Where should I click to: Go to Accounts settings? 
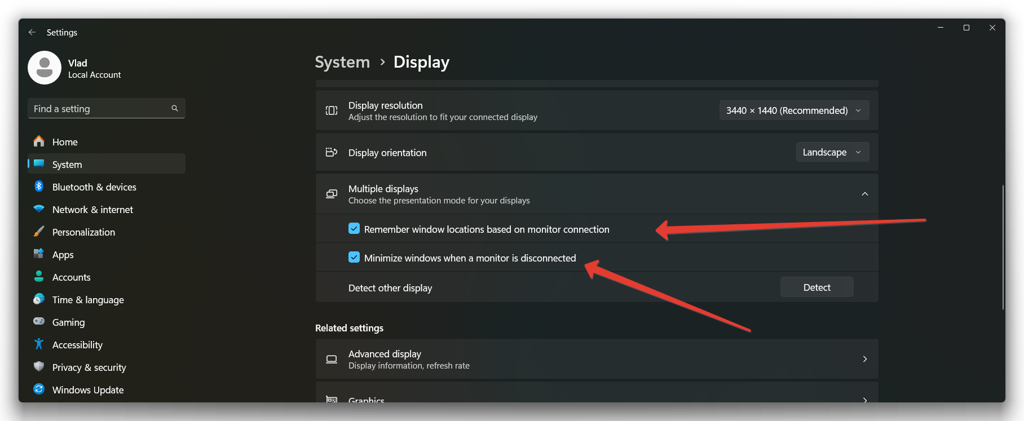pyautogui.click(x=71, y=277)
